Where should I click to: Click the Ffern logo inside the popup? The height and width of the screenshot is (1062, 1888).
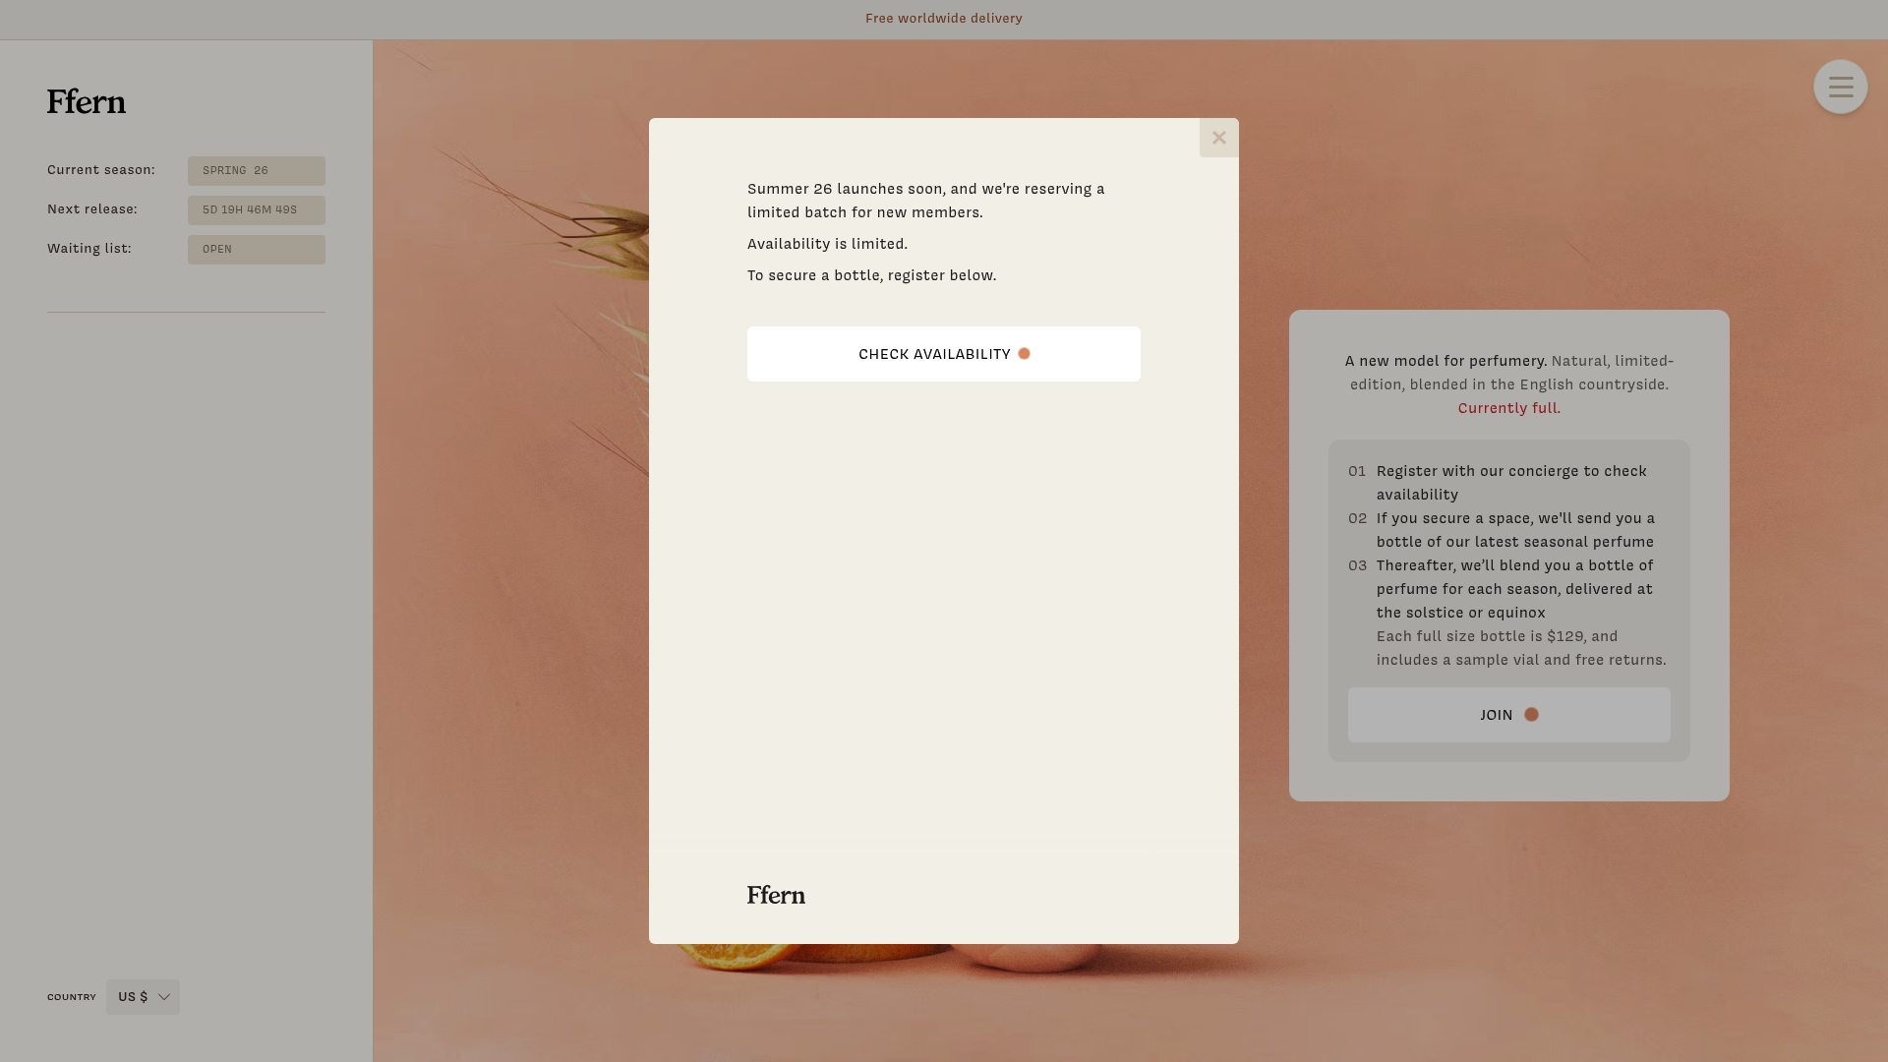tap(776, 895)
